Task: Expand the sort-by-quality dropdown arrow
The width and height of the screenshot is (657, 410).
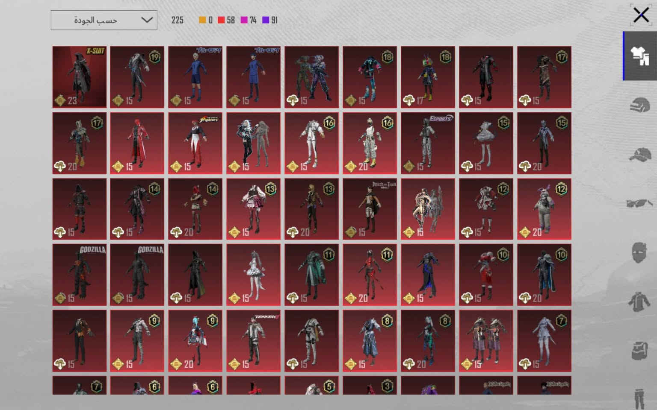Action: point(147,20)
